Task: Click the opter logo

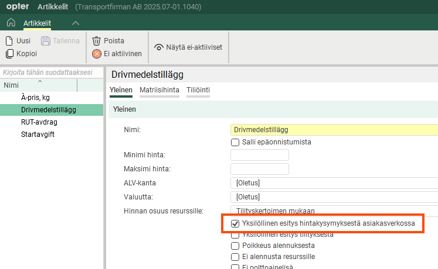Action: 18,6
